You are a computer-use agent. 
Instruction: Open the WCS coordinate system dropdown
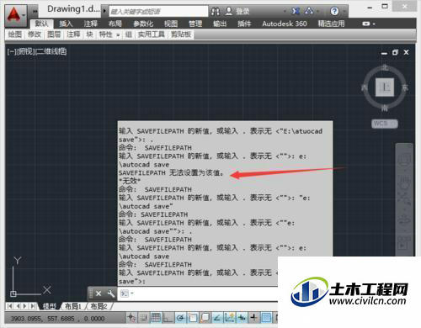pyautogui.click(x=385, y=124)
